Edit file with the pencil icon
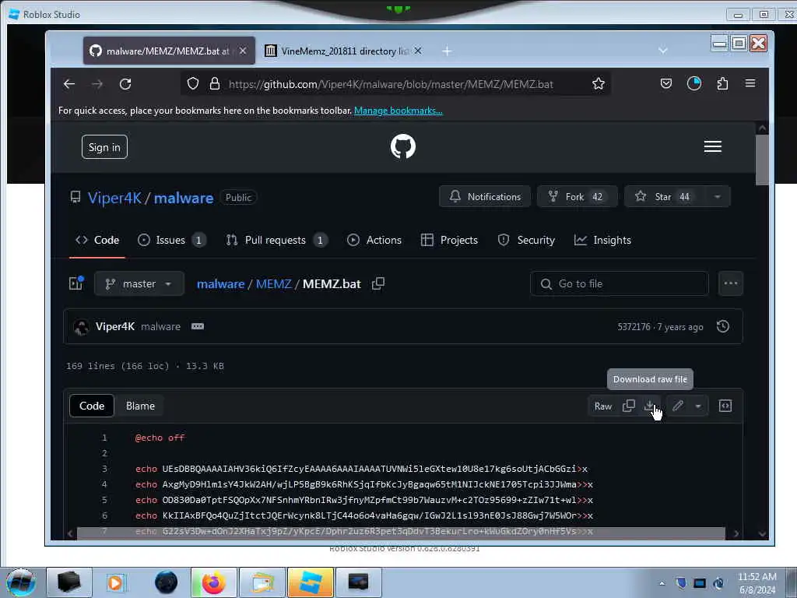This screenshot has height=598, width=797. click(678, 406)
